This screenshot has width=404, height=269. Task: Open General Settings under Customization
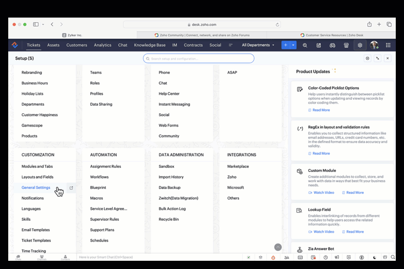(x=36, y=188)
